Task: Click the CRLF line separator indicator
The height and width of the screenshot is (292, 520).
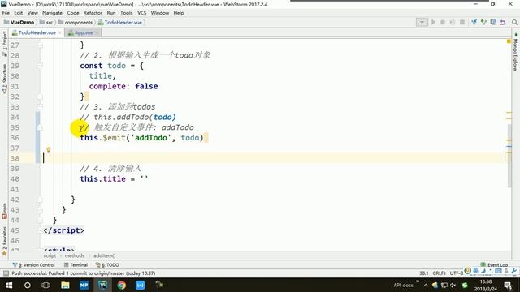Action: point(439,273)
